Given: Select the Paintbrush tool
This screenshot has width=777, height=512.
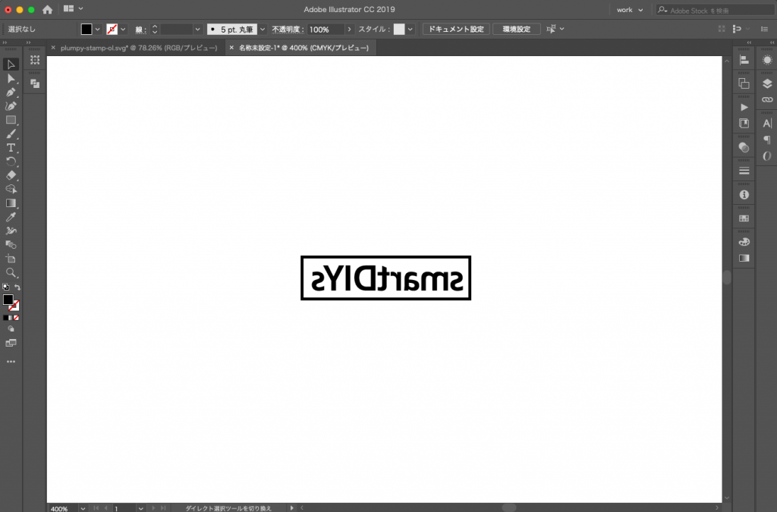Looking at the screenshot, I should (x=11, y=133).
